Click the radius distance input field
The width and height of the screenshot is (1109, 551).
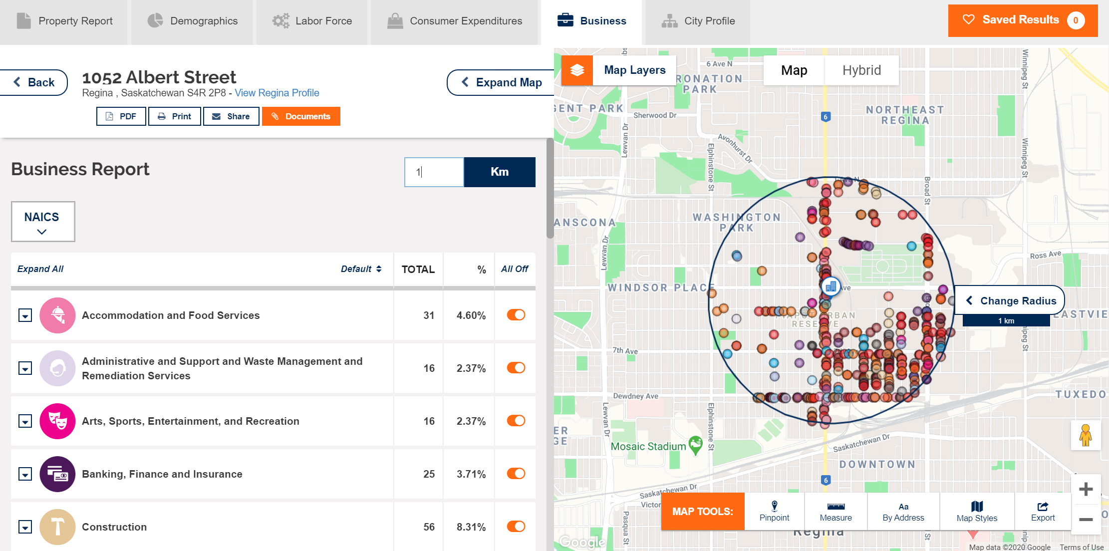pos(434,172)
